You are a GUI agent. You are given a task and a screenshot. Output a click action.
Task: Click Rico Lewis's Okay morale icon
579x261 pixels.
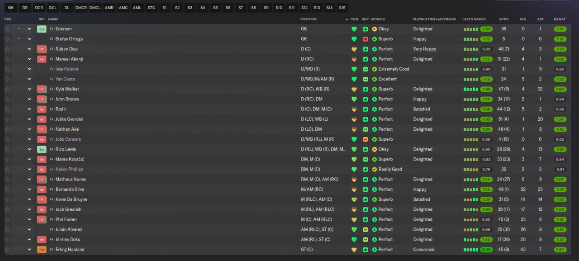(375, 149)
